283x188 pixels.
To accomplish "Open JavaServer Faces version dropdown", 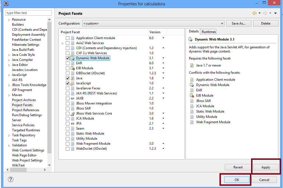I will (163, 88).
